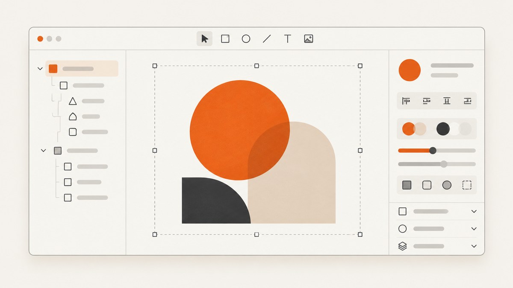
Task: Click the arch-shaped layer icon in tree
Action: point(73,116)
